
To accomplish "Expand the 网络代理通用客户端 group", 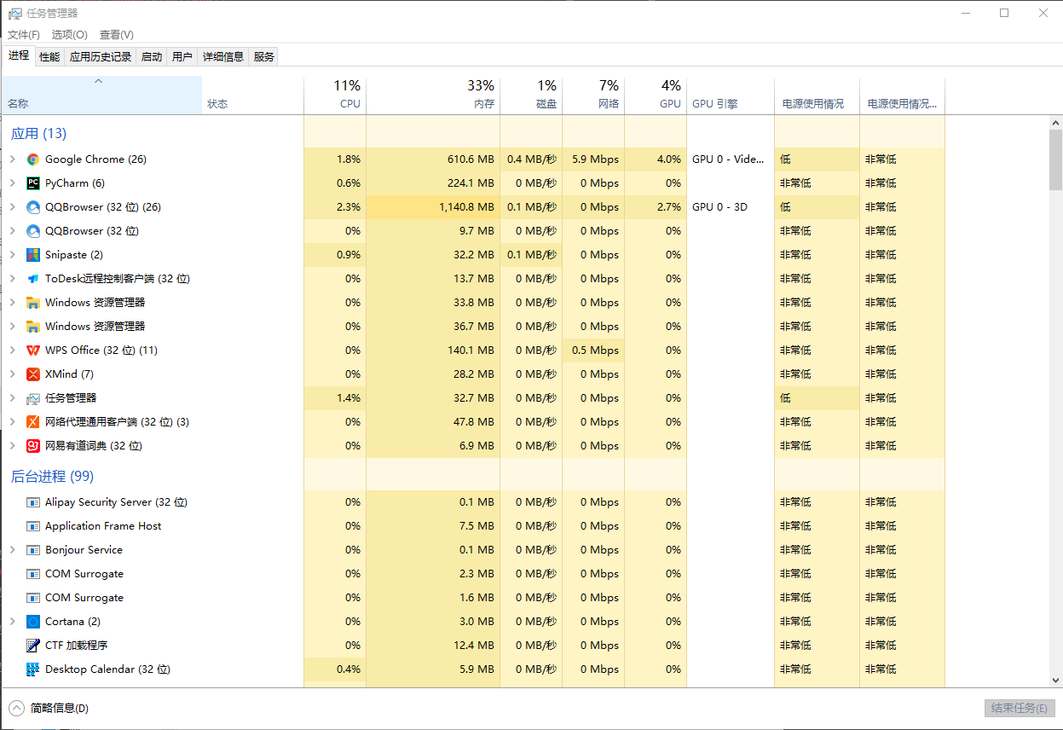I will (x=12, y=422).
